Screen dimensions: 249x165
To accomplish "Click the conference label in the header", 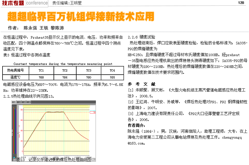I will 37,3.
